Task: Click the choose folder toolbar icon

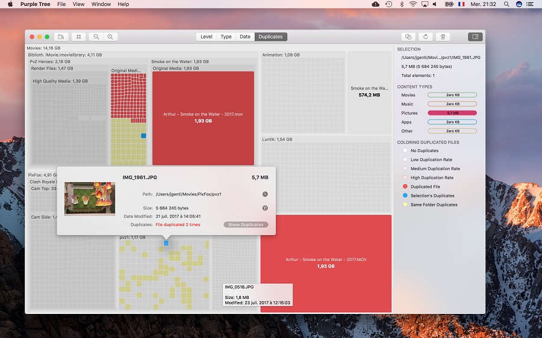Action: (x=61, y=37)
